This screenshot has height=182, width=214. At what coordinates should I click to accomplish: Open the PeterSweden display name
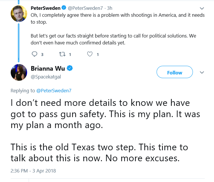tap(45, 8)
